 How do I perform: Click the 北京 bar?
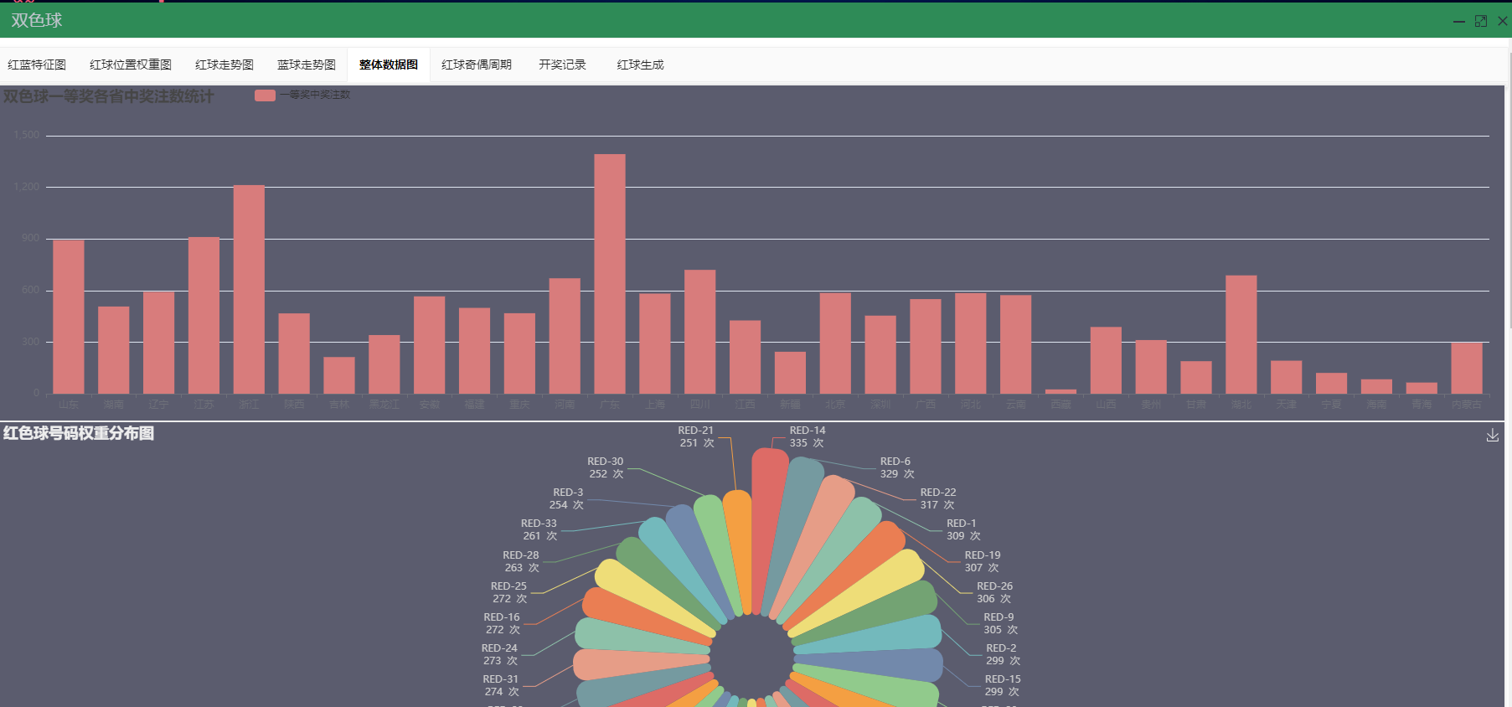click(x=835, y=343)
